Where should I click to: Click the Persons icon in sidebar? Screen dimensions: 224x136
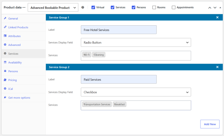coord(5,71)
